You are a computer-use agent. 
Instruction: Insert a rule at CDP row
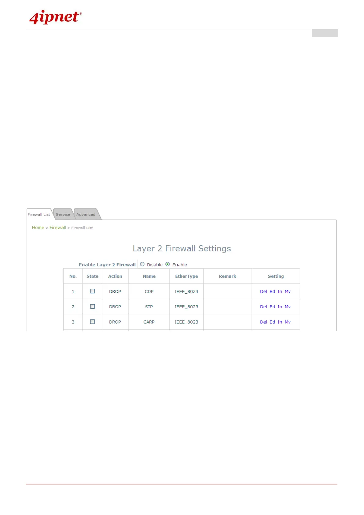click(x=280, y=291)
